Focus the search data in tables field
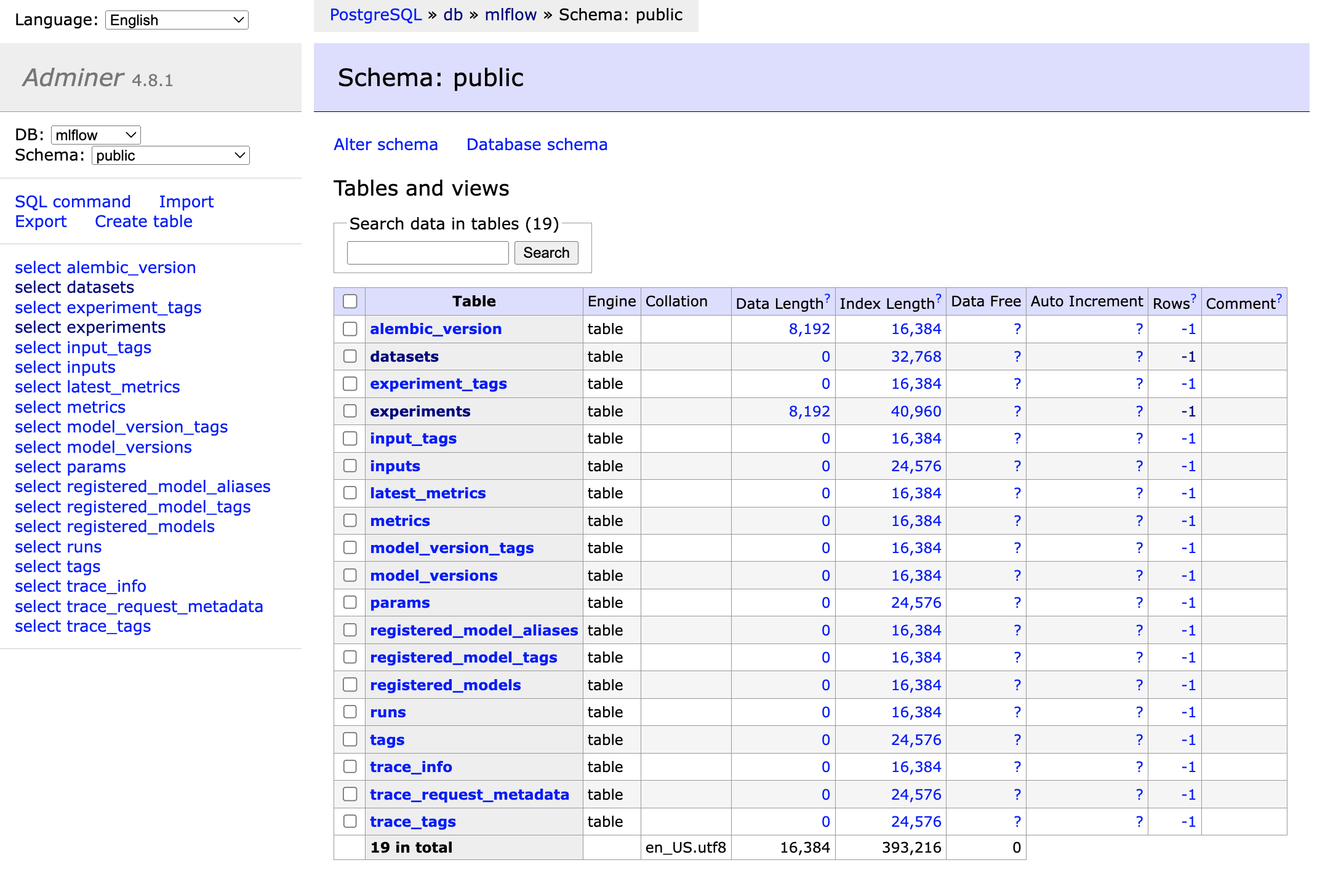Screen dimensions: 1333x876 (x=428, y=253)
